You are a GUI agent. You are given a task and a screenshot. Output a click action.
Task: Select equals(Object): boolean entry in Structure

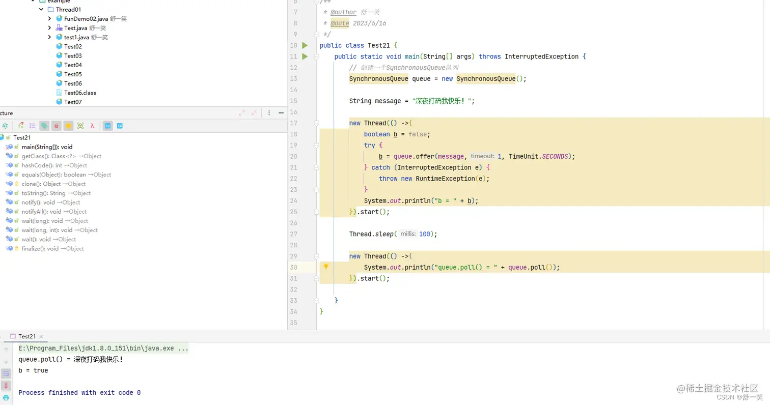(66, 175)
